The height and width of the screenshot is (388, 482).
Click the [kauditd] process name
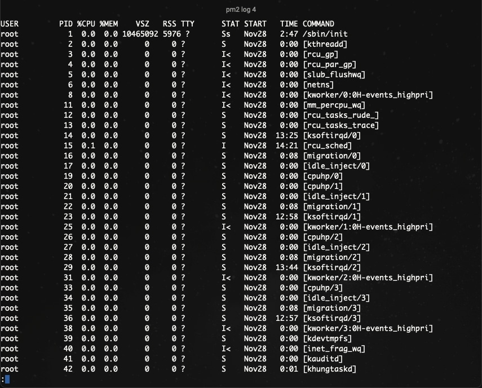point(323,359)
